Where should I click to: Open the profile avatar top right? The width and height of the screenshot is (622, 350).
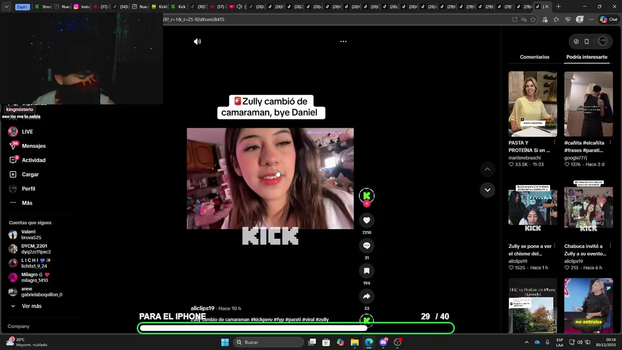(603, 41)
